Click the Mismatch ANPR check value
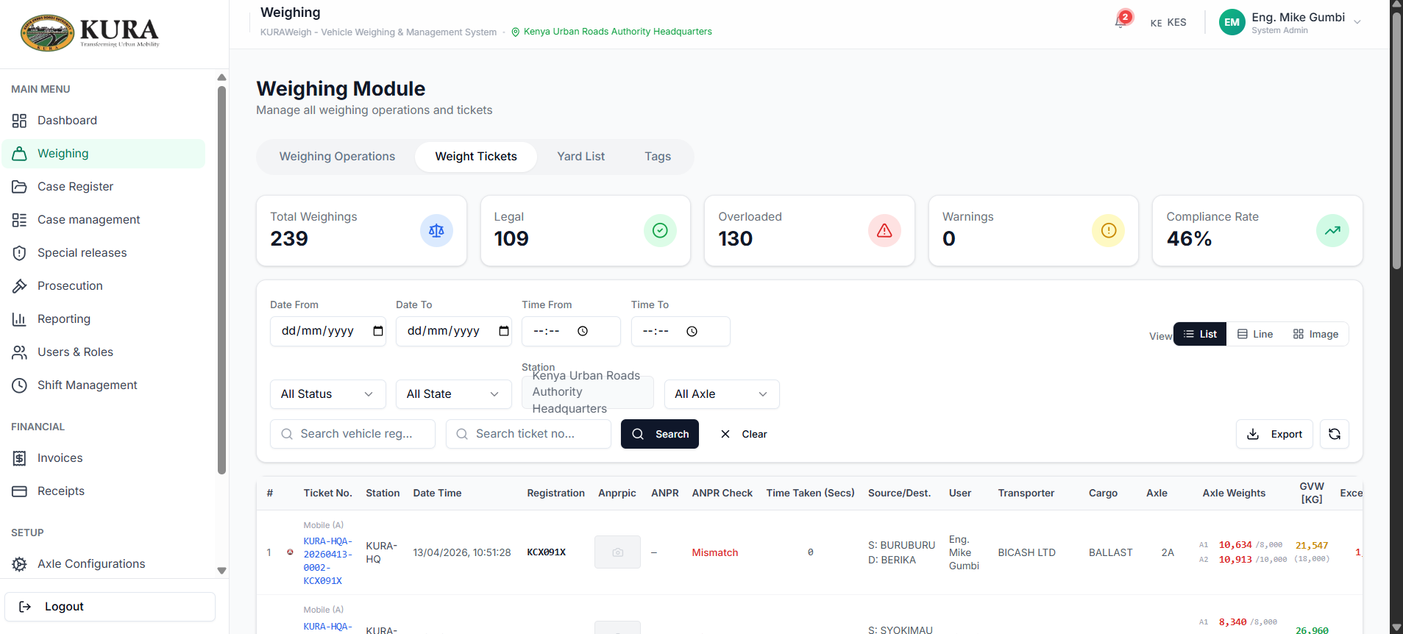The height and width of the screenshot is (634, 1403). pyautogui.click(x=714, y=552)
